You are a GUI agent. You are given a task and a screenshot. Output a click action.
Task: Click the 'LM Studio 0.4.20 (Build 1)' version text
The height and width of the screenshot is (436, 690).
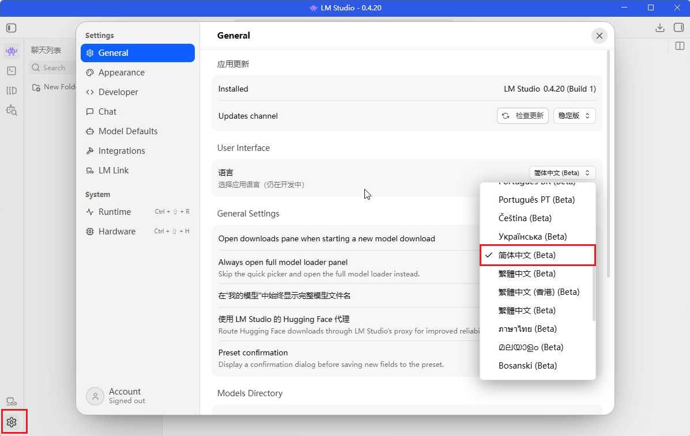pos(549,89)
